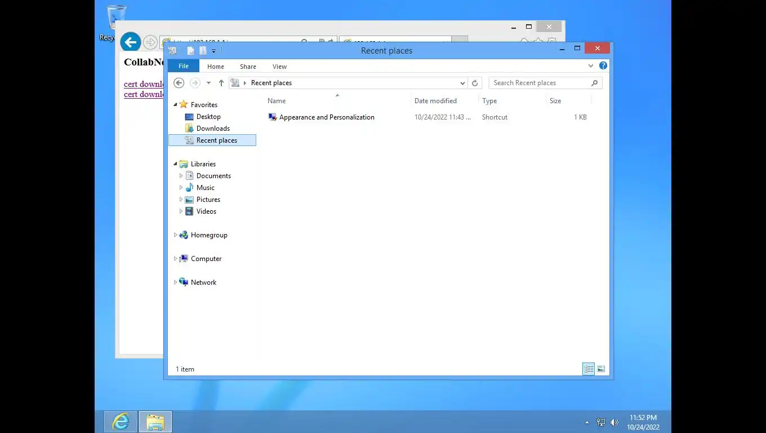766x433 pixels.
Task: Click the magnifier search icon
Action: click(x=595, y=83)
